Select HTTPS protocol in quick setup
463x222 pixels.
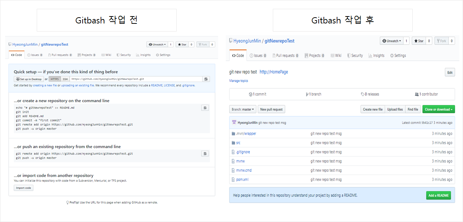[54, 79]
